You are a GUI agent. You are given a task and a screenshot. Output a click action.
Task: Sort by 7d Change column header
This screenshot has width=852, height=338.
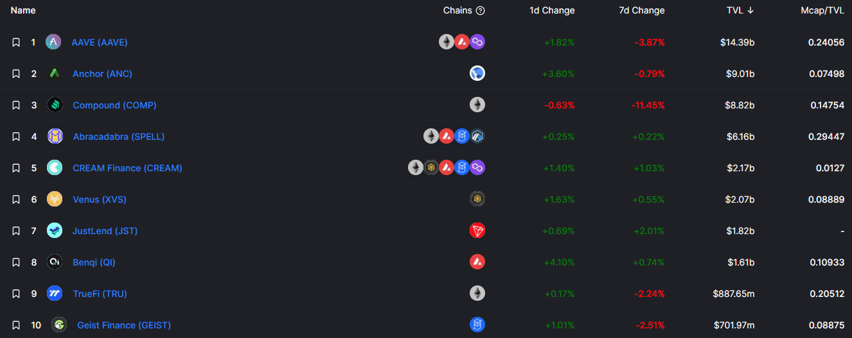point(642,11)
